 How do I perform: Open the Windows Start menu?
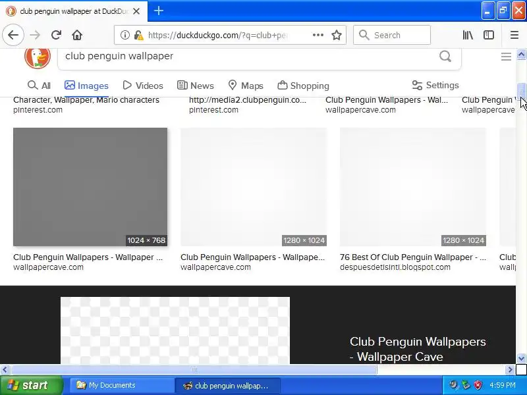tap(31, 385)
